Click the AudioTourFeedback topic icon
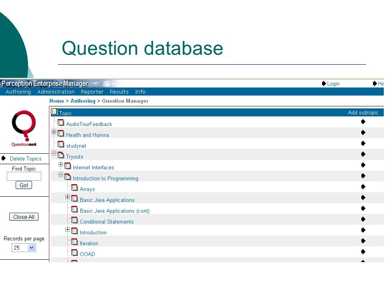The image size is (385, 289). [61, 122]
